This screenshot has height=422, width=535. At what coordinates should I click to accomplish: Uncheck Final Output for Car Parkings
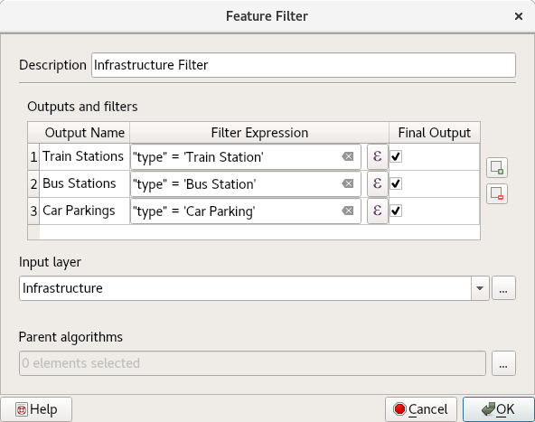396,211
